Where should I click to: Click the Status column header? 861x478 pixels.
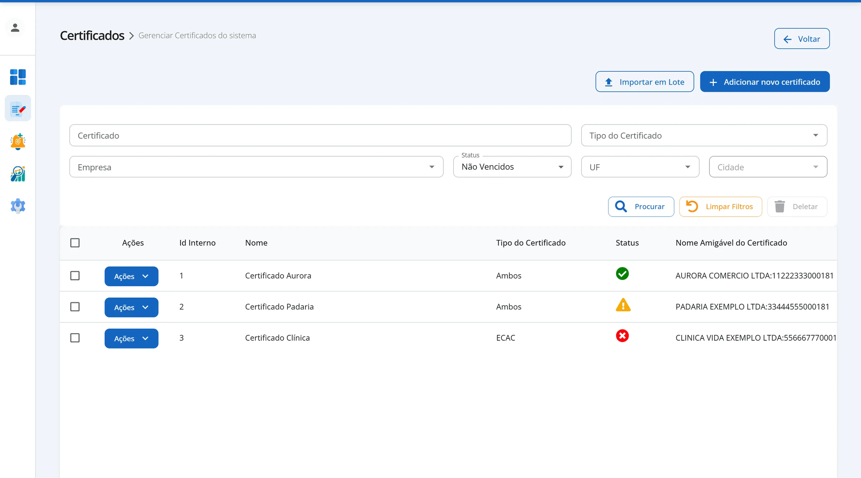(627, 243)
